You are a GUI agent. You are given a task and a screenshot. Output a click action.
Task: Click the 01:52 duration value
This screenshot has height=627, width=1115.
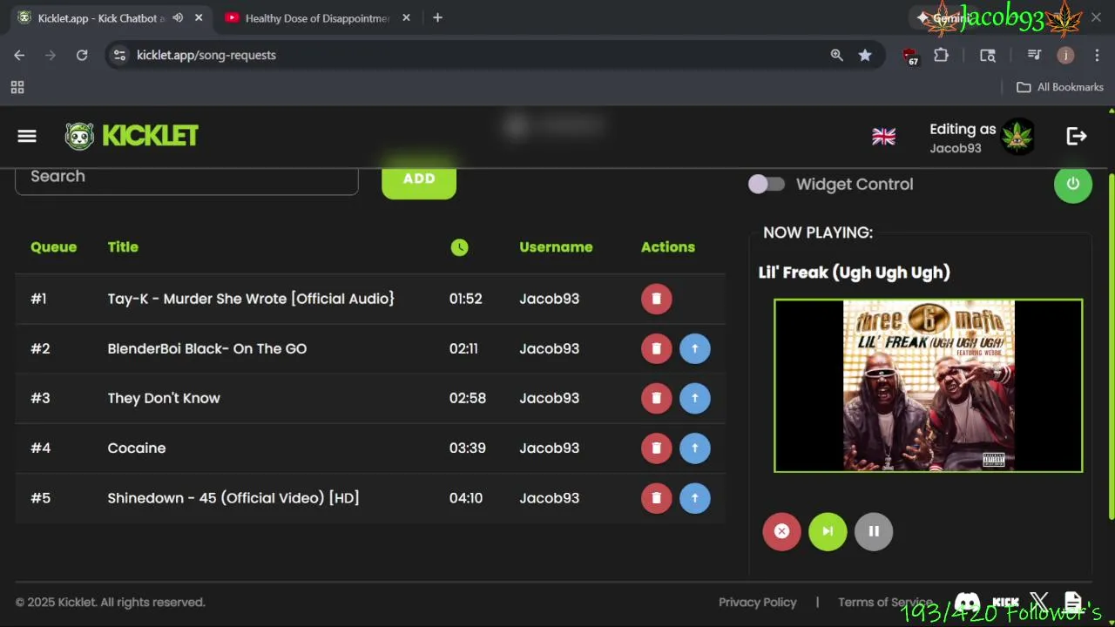coord(466,299)
